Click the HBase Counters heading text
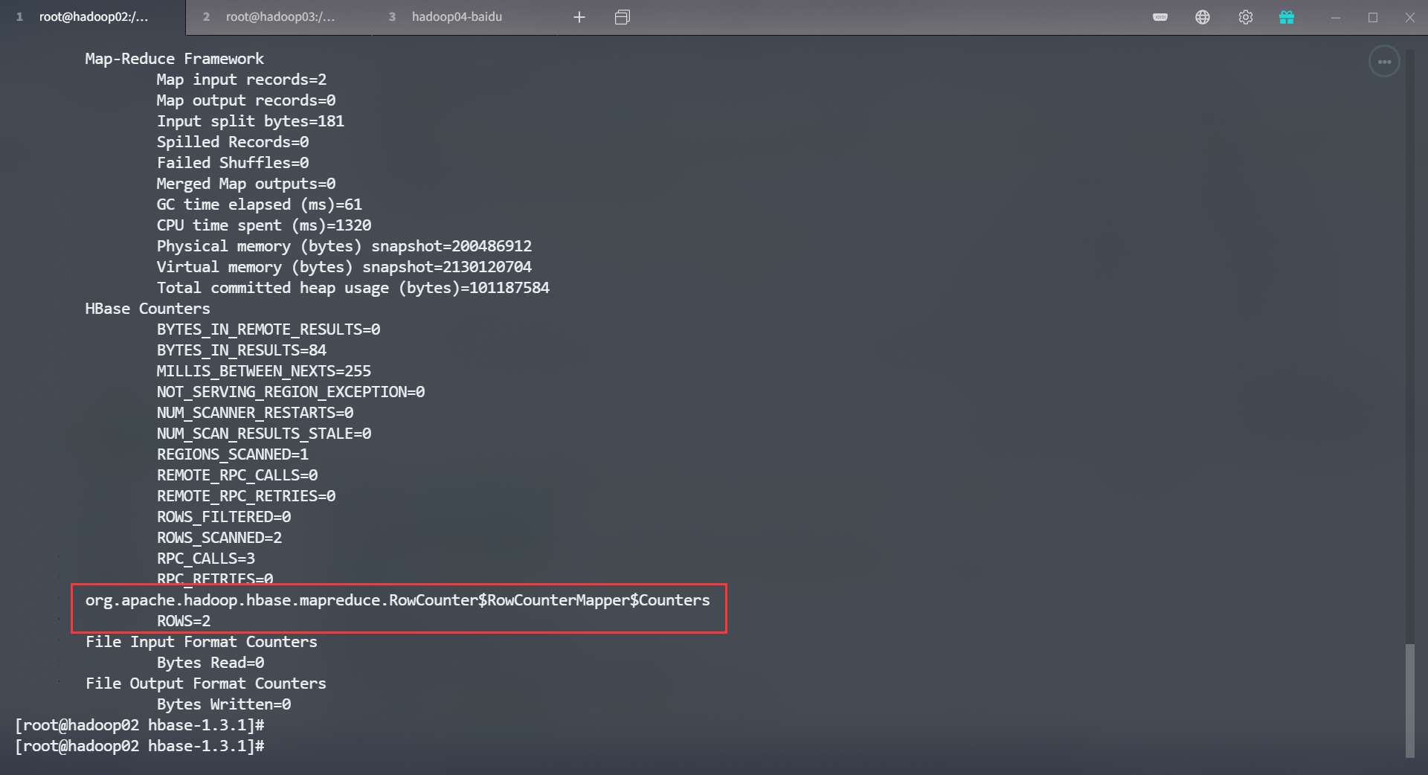 (147, 309)
